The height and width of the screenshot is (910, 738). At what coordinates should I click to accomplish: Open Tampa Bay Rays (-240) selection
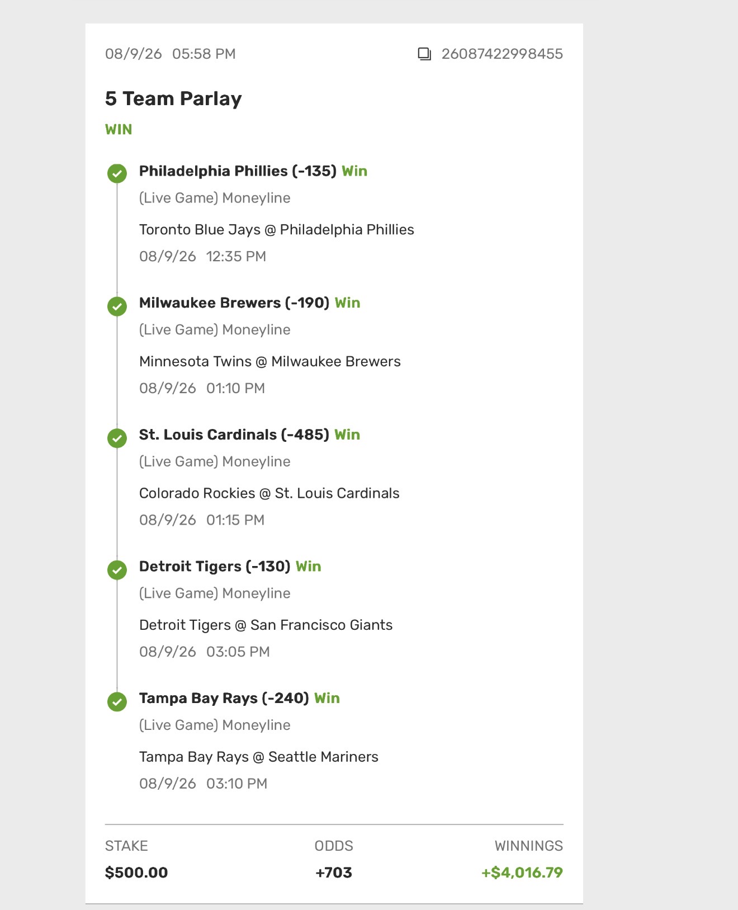tap(224, 699)
